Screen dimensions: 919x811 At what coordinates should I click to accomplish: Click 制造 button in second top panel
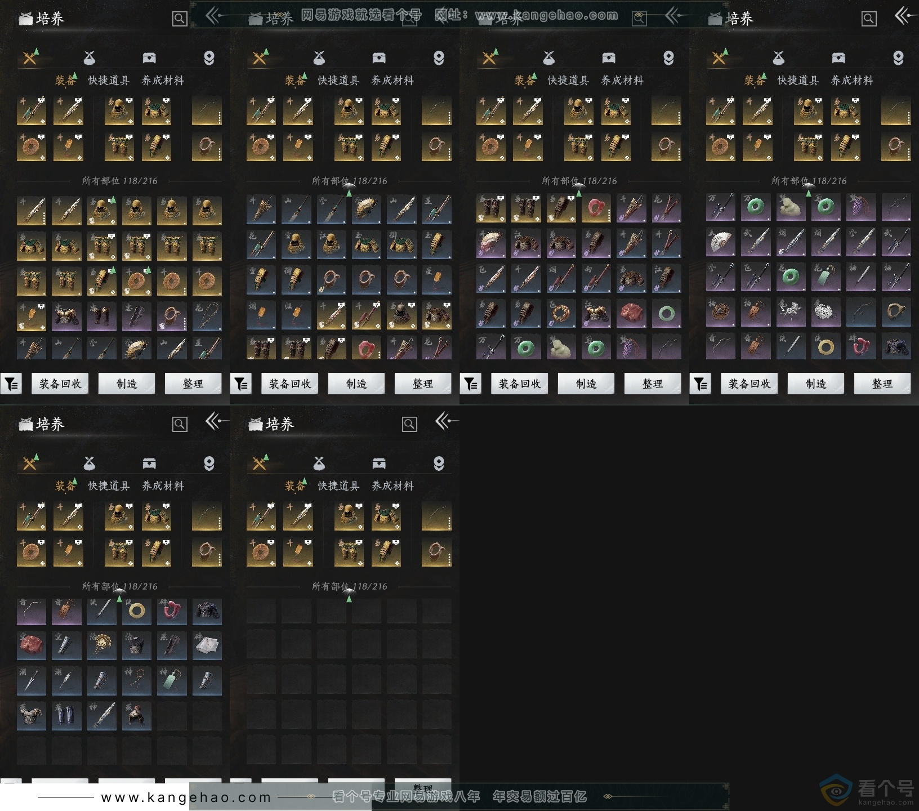[x=356, y=384]
